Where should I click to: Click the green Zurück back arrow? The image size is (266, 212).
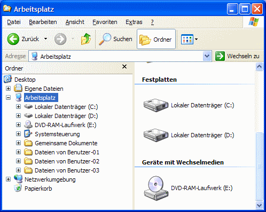tap(13, 39)
